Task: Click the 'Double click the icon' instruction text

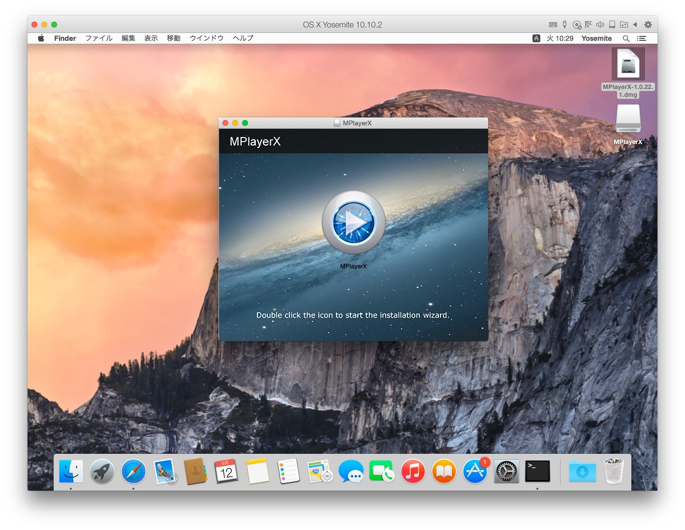Action: coord(353,315)
